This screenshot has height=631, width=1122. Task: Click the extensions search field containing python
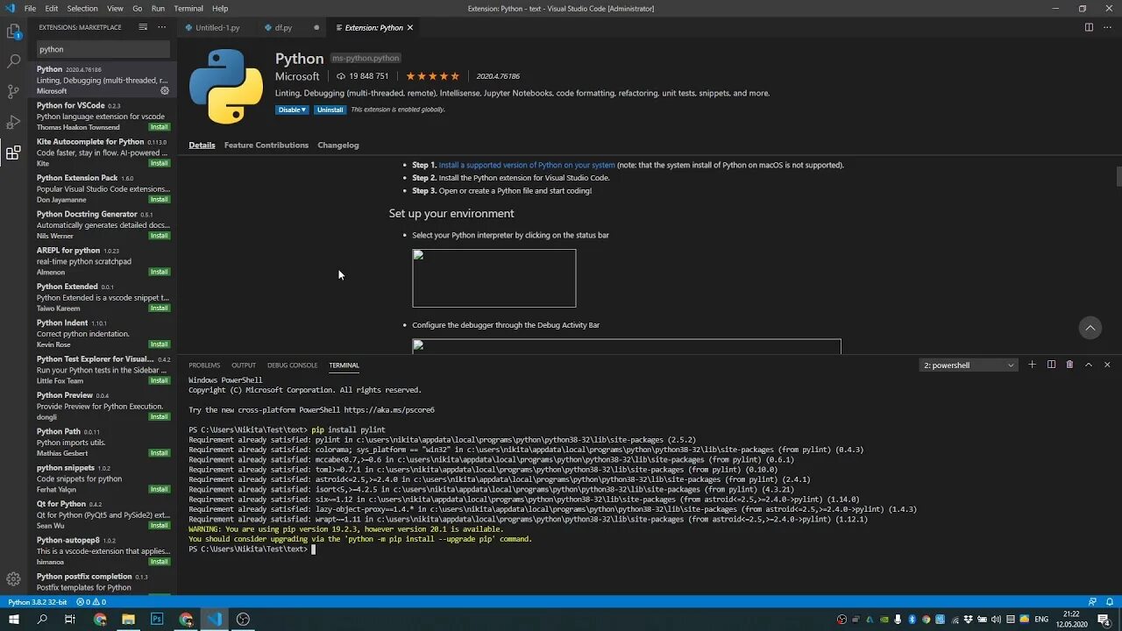[x=103, y=49]
